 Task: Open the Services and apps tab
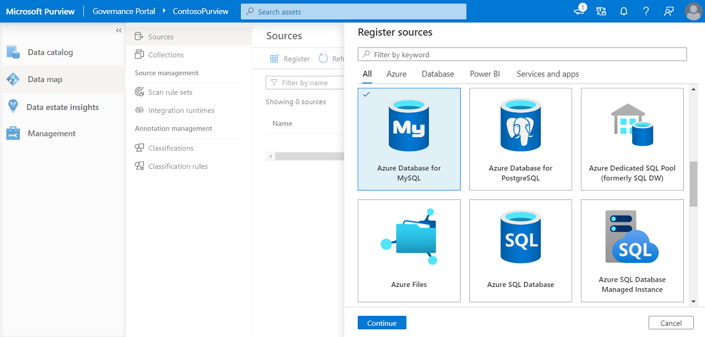(x=548, y=74)
